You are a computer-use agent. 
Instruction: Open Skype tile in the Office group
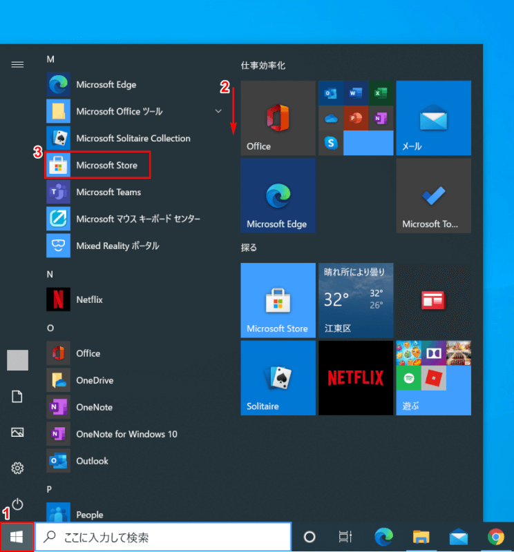coord(331,143)
